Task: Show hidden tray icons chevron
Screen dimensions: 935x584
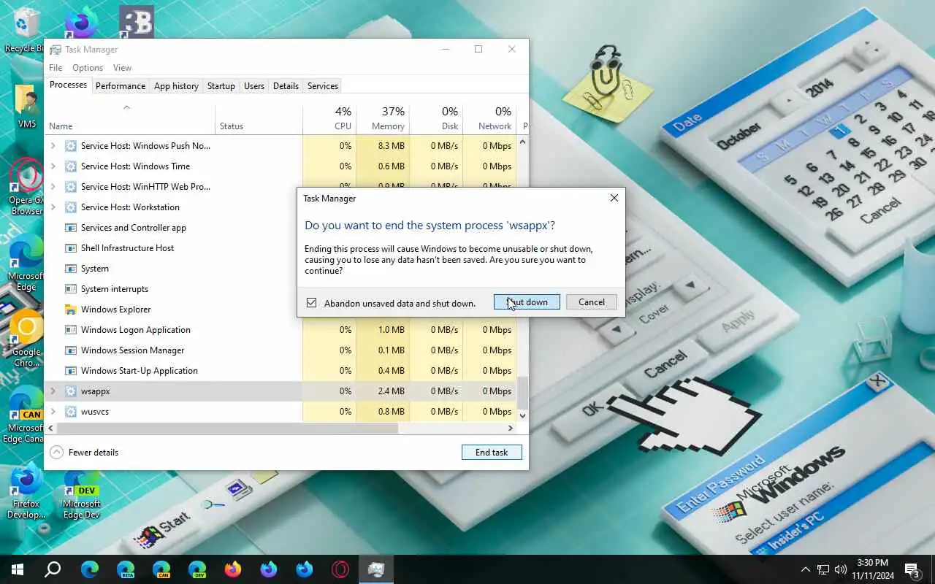Action: [806, 569]
